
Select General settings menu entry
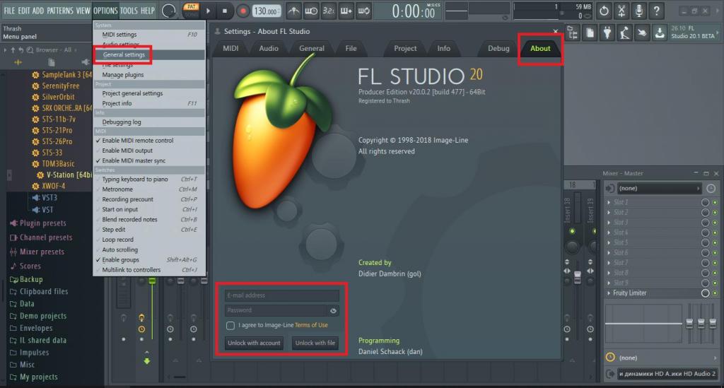click(x=149, y=54)
